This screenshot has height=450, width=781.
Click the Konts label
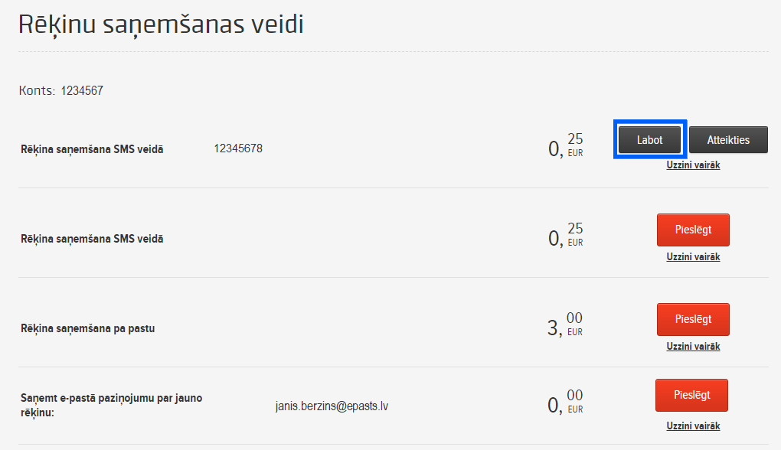(37, 90)
